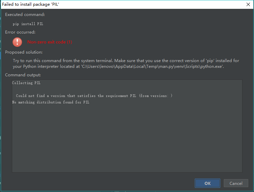The height and width of the screenshot is (192, 254).
Task: Confirm the dialog with the OK button
Action: [x=207, y=183]
